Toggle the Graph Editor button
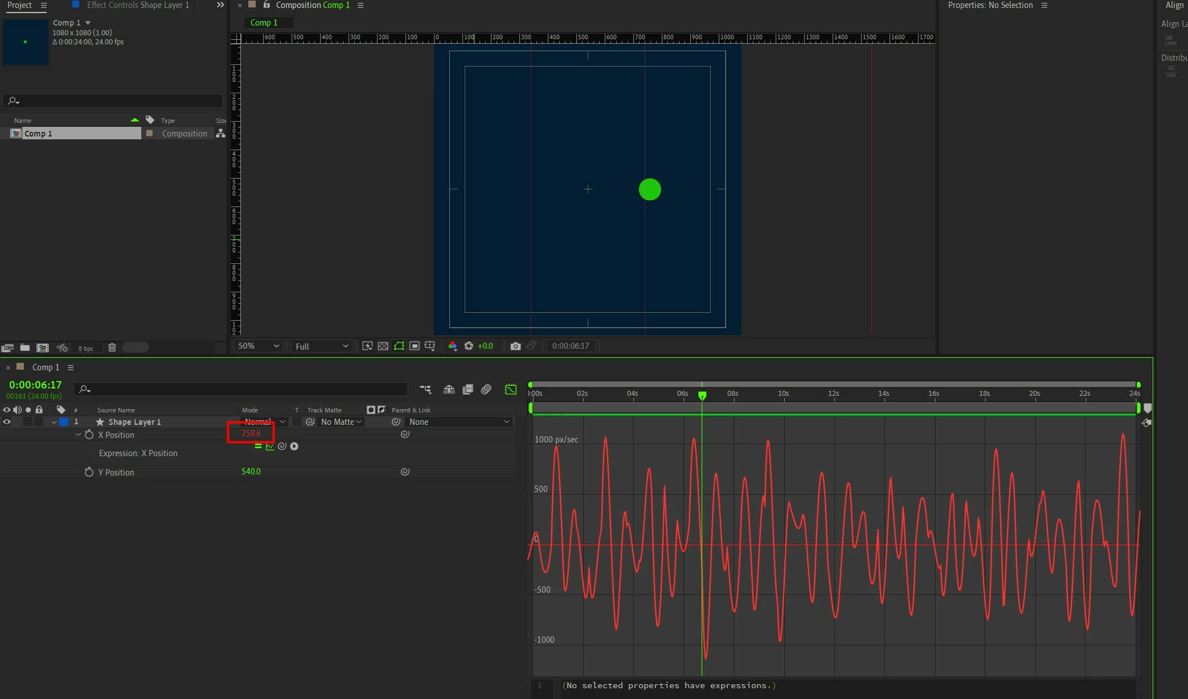The image size is (1188, 699). pos(510,390)
